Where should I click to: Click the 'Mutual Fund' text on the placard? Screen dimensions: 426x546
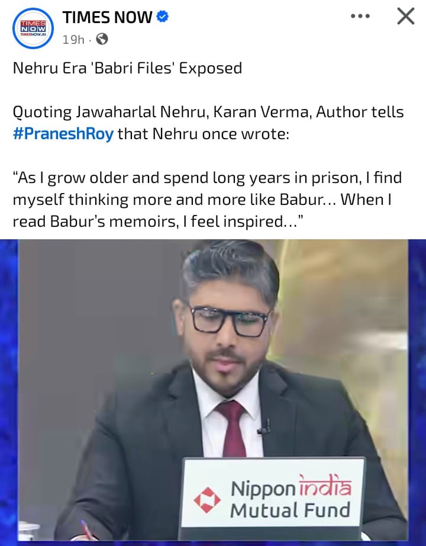point(290,510)
